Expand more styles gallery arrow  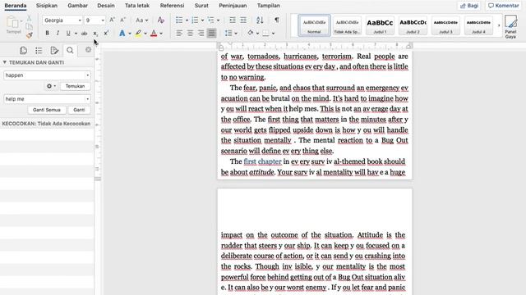point(499,25)
